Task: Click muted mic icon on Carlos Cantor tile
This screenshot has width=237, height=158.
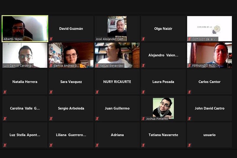Action: coord(189,92)
